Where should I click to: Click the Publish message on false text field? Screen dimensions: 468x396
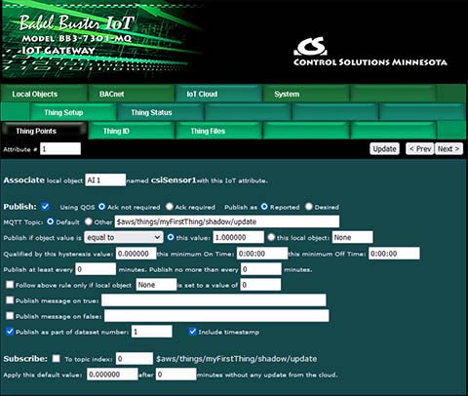pos(216,316)
